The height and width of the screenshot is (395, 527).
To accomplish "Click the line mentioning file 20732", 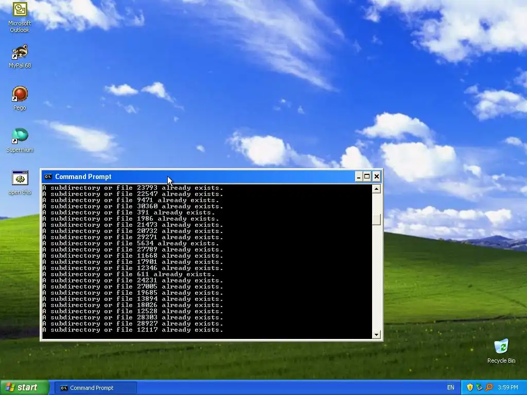I will 133,231.
